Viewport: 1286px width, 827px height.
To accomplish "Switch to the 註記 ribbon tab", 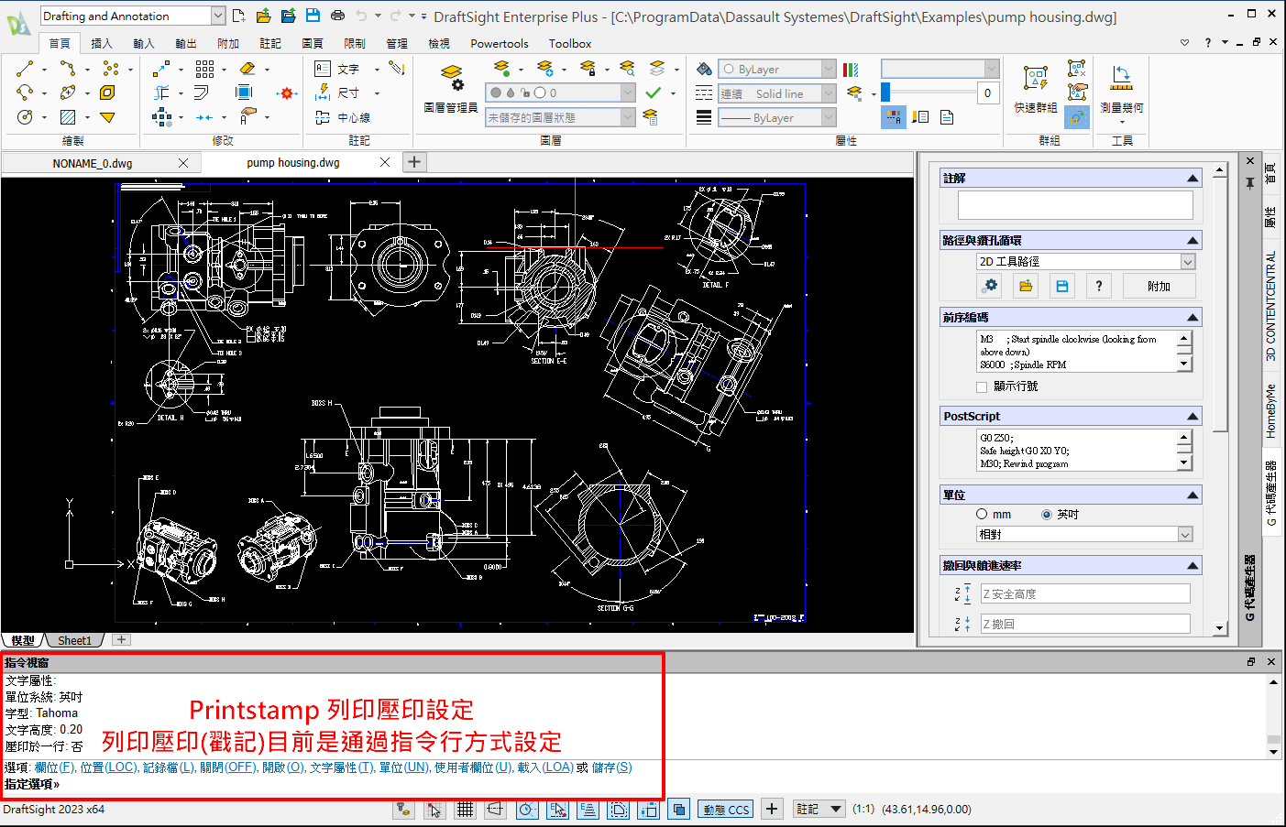I will tap(270, 43).
